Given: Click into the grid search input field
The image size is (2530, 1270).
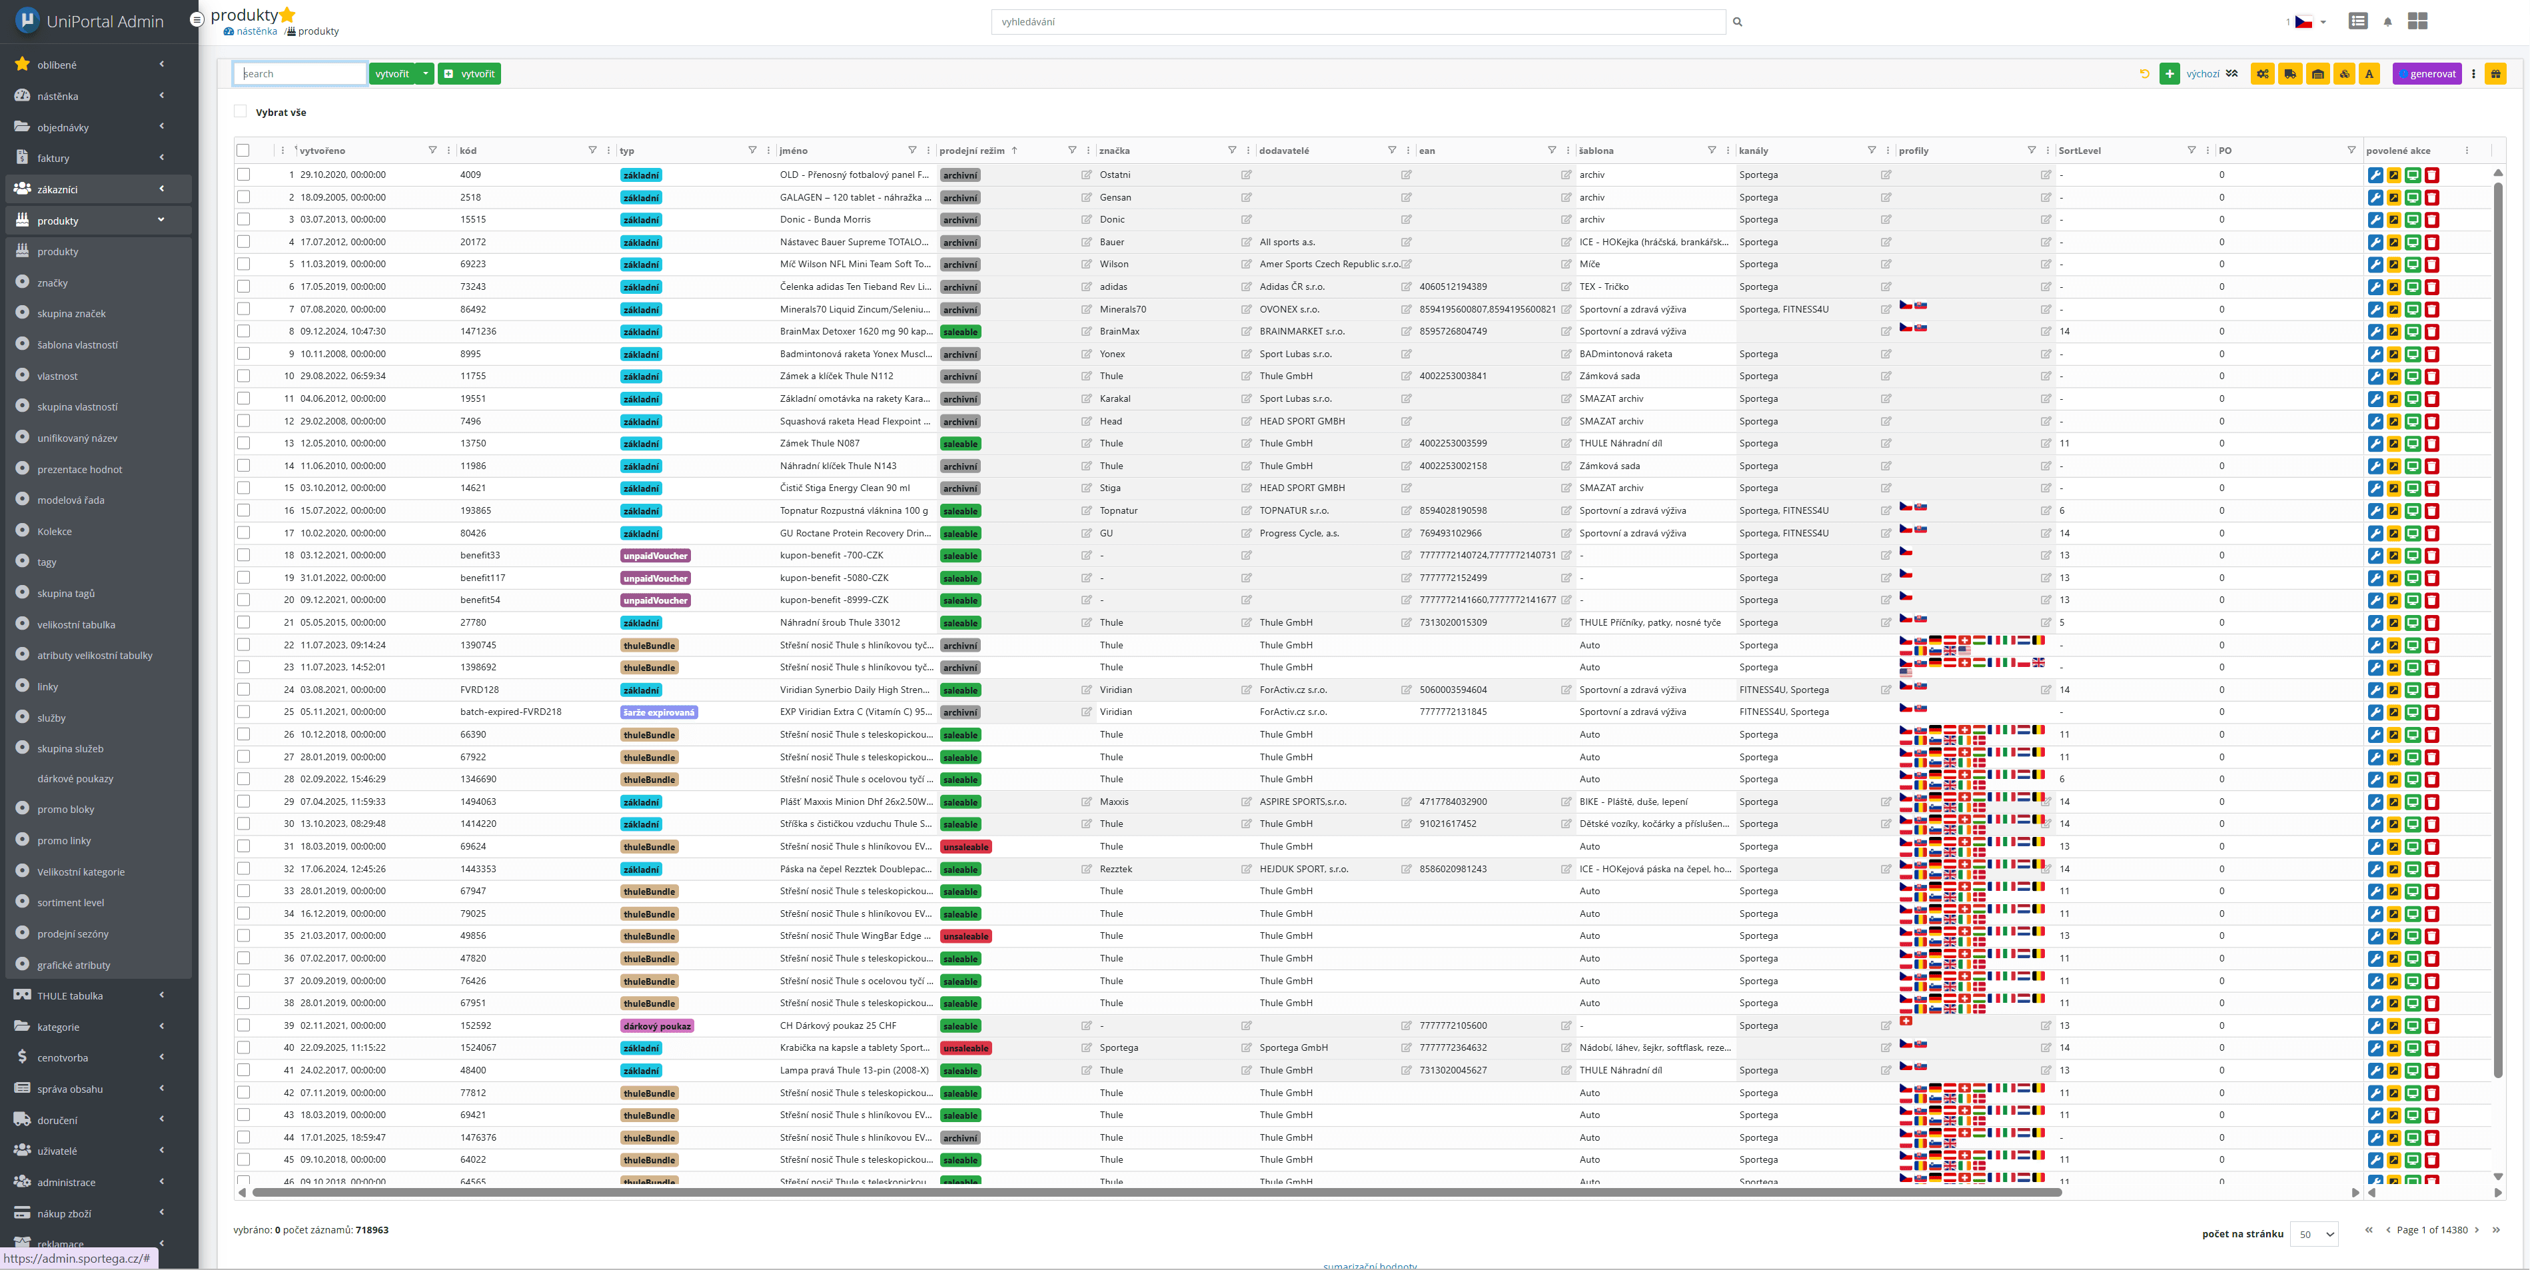Looking at the screenshot, I should point(300,74).
